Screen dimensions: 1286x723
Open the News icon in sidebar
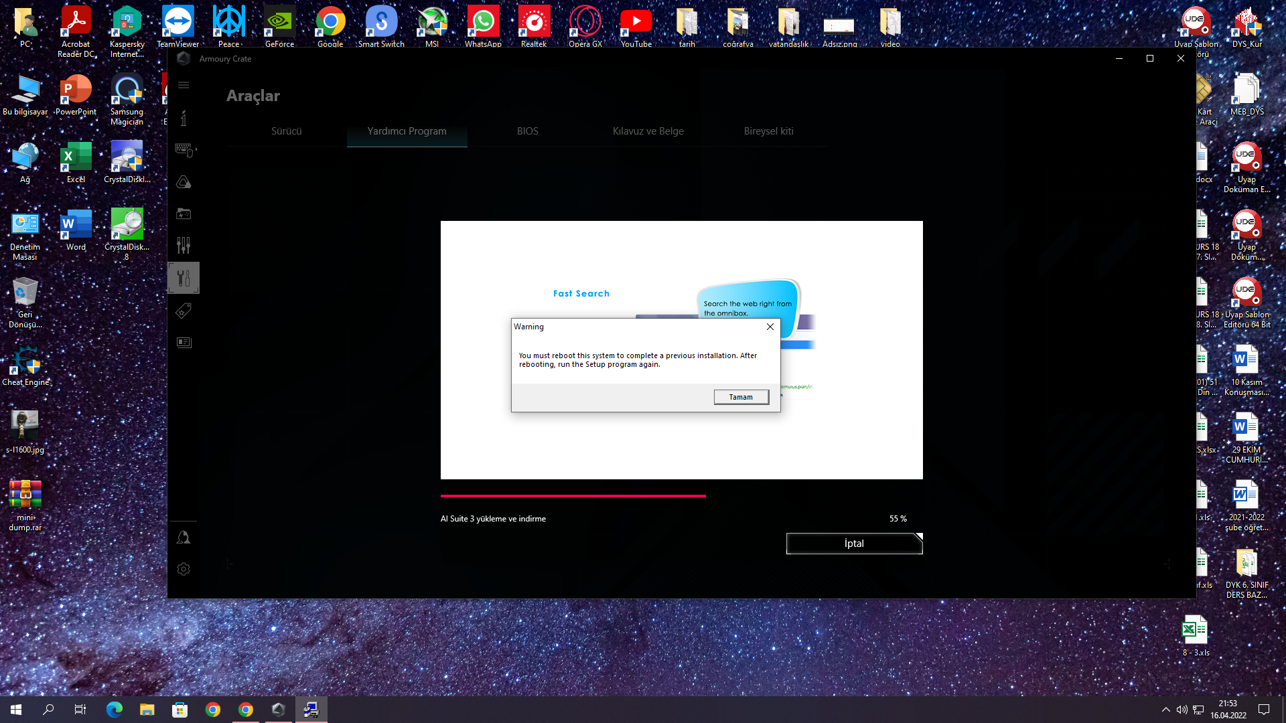point(184,342)
